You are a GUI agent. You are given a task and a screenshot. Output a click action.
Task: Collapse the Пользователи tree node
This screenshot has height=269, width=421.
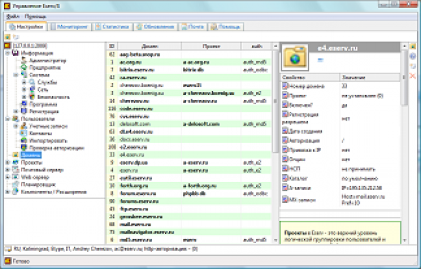[7, 119]
